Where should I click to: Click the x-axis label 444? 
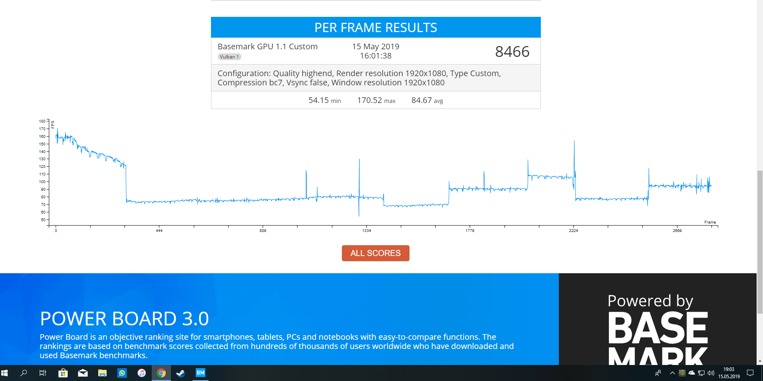pos(159,231)
